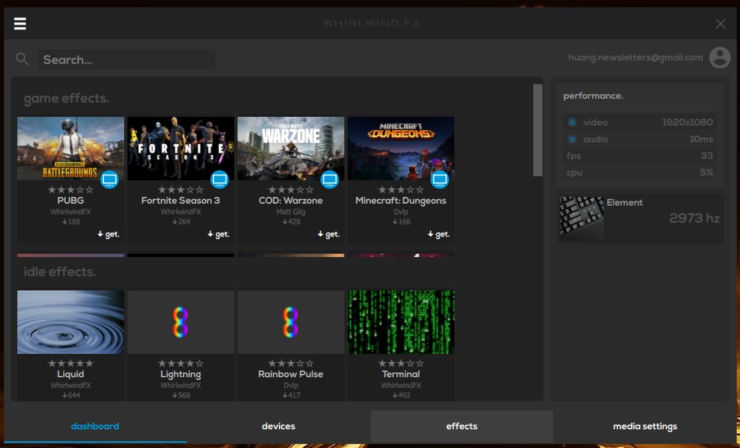Get the PUBG effect
The width and height of the screenshot is (740, 448).
tap(107, 234)
